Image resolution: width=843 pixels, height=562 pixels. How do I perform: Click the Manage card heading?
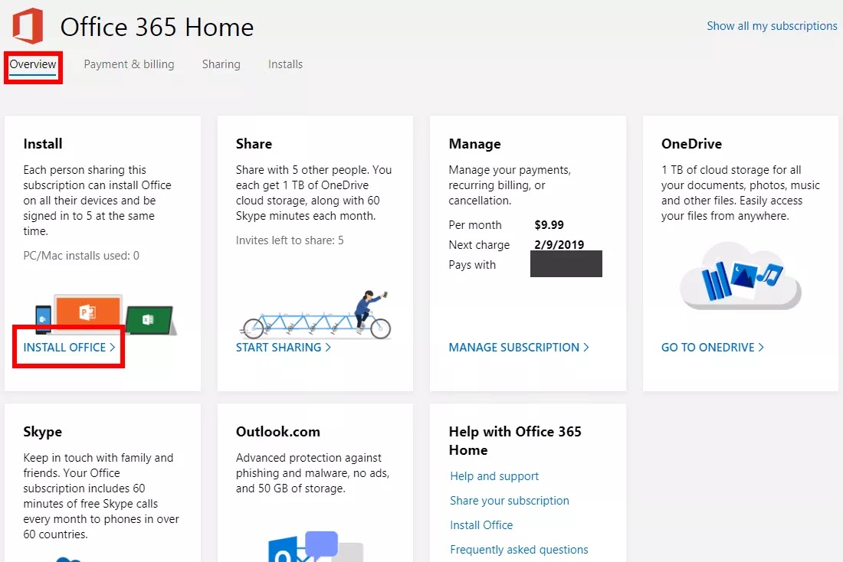click(x=474, y=144)
